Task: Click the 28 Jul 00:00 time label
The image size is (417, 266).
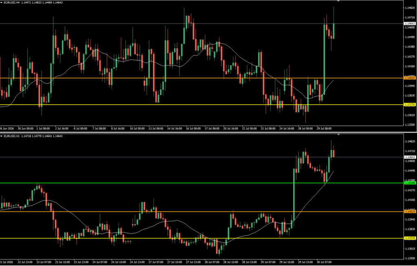Action: pos(306,128)
